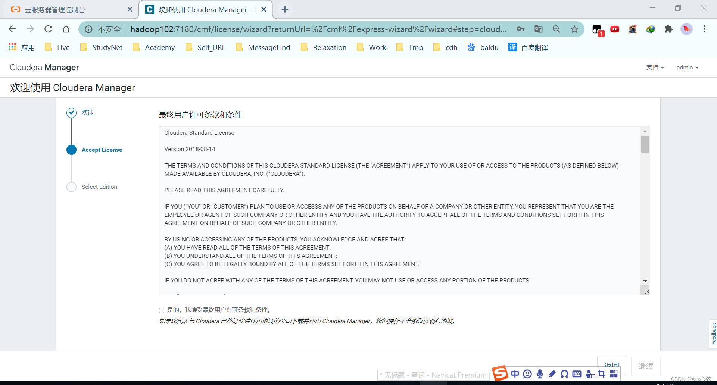Click the Internet Download Manager extension icon
This screenshot has width=717, height=385.
[651, 29]
